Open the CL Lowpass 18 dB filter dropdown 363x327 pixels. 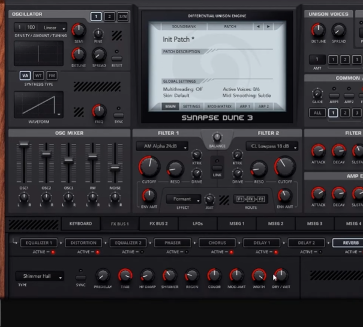(x=272, y=146)
